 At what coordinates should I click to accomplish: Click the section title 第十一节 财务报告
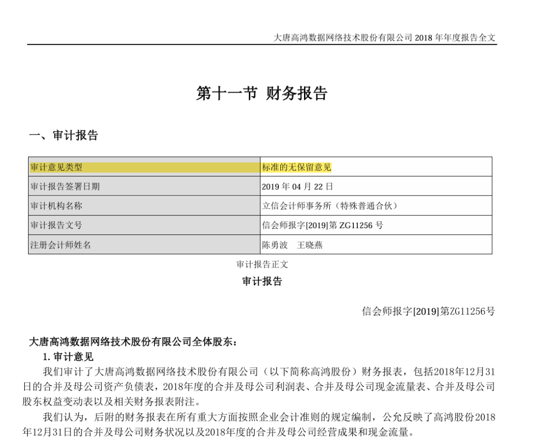262,93
